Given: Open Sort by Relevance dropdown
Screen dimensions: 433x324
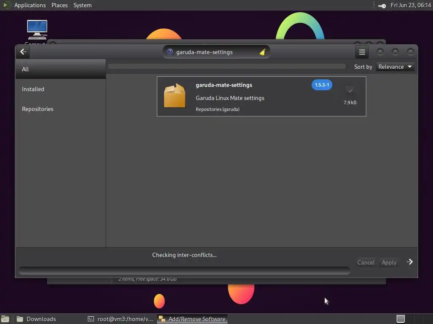Looking at the screenshot, I should [x=395, y=67].
